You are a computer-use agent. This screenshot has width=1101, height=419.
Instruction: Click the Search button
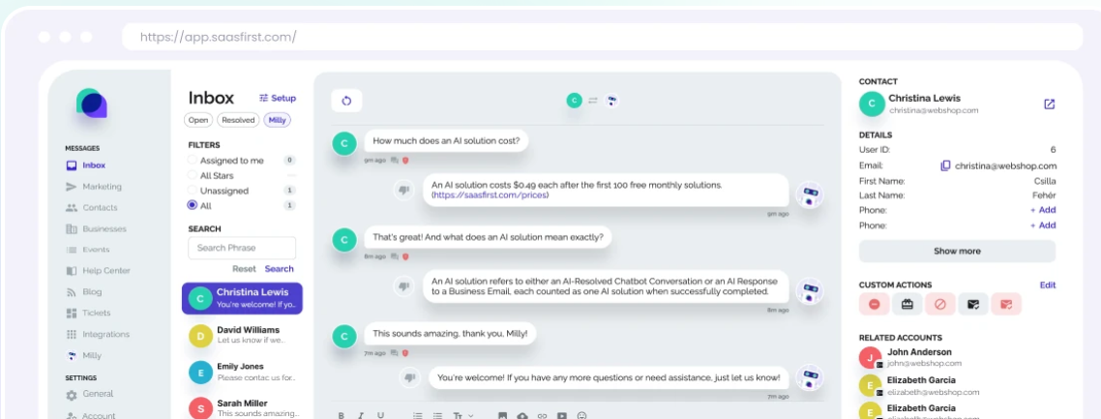280,269
